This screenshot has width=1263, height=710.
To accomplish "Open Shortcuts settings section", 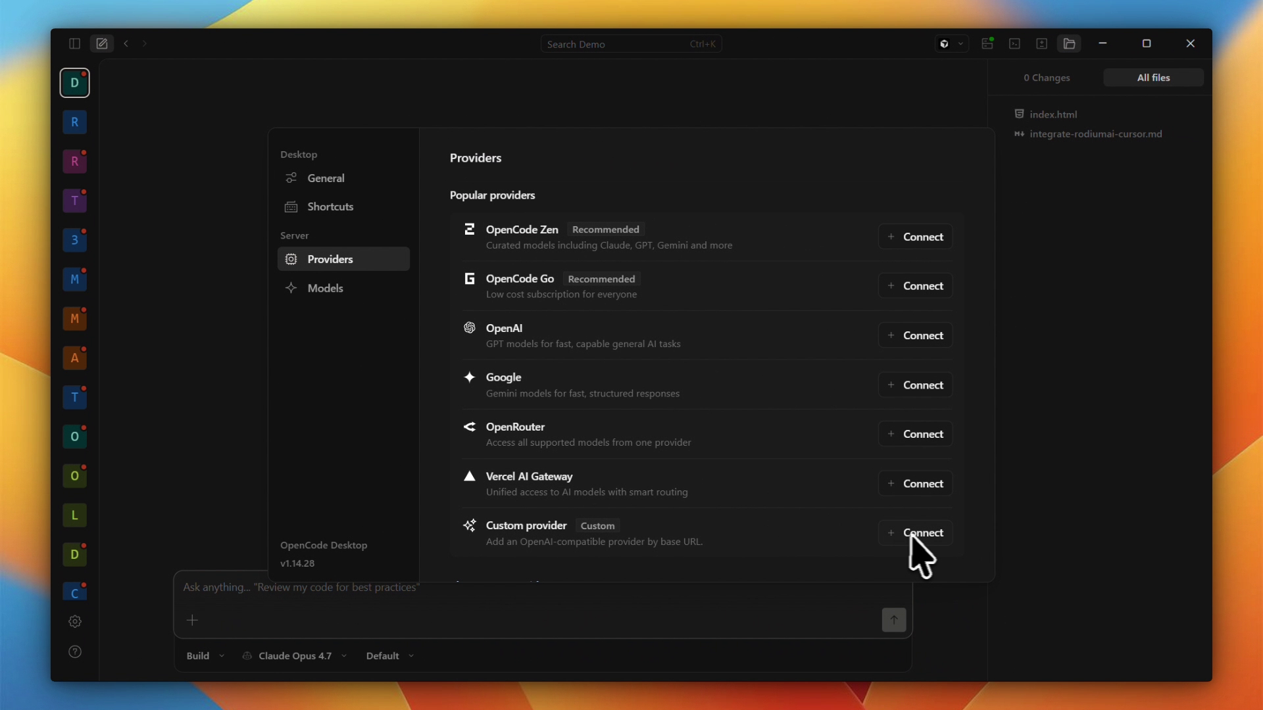I will tap(343, 206).
